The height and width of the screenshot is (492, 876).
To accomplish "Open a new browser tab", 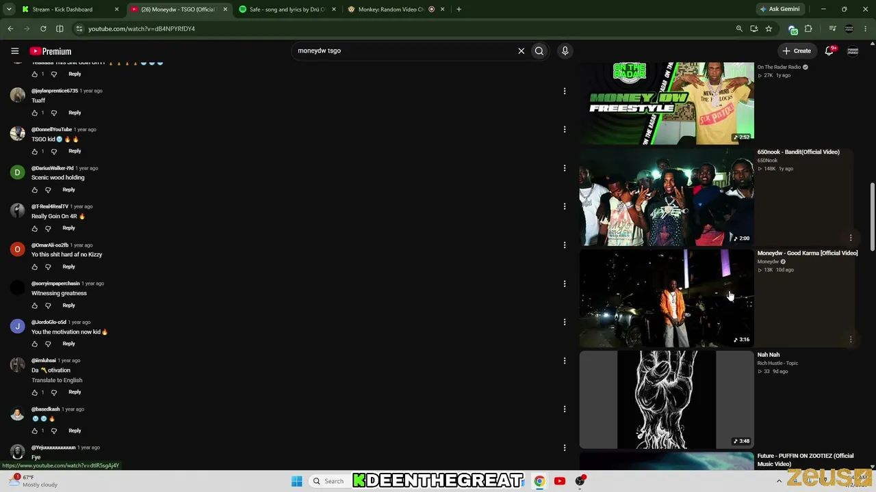I will point(459,9).
